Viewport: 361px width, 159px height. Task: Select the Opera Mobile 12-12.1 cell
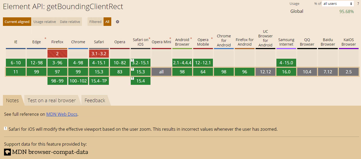pyautogui.click(x=203, y=63)
